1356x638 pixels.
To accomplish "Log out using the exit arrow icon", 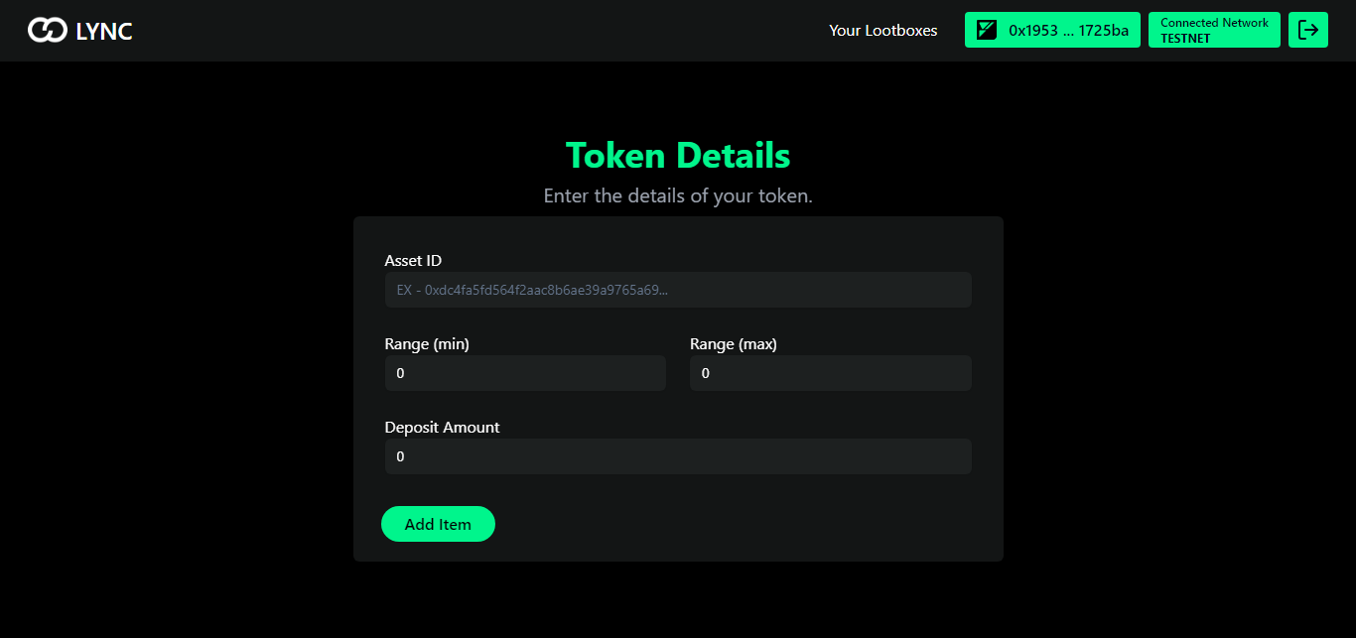I will [1308, 30].
